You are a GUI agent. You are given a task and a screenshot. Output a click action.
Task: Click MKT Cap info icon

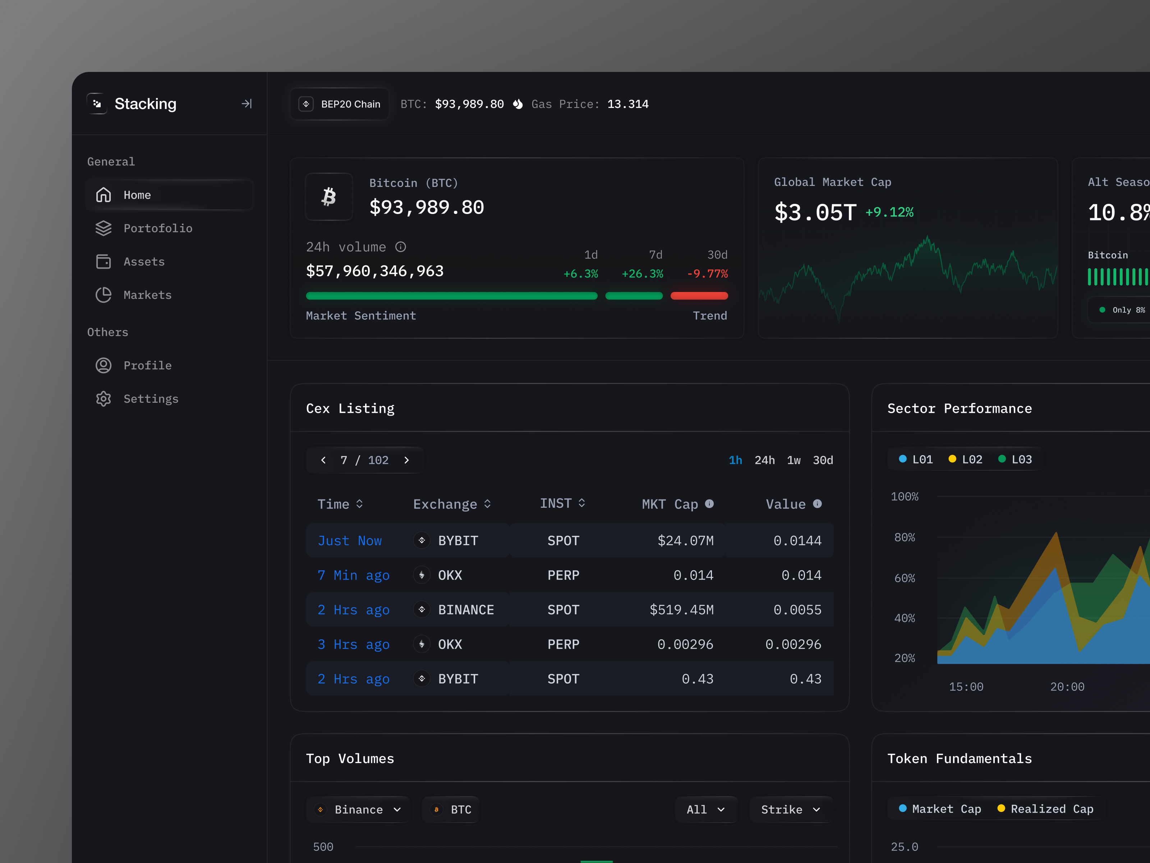click(x=709, y=503)
